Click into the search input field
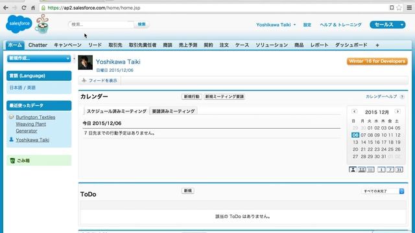This screenshot has height=233, width=415. [x=101, y=25]
